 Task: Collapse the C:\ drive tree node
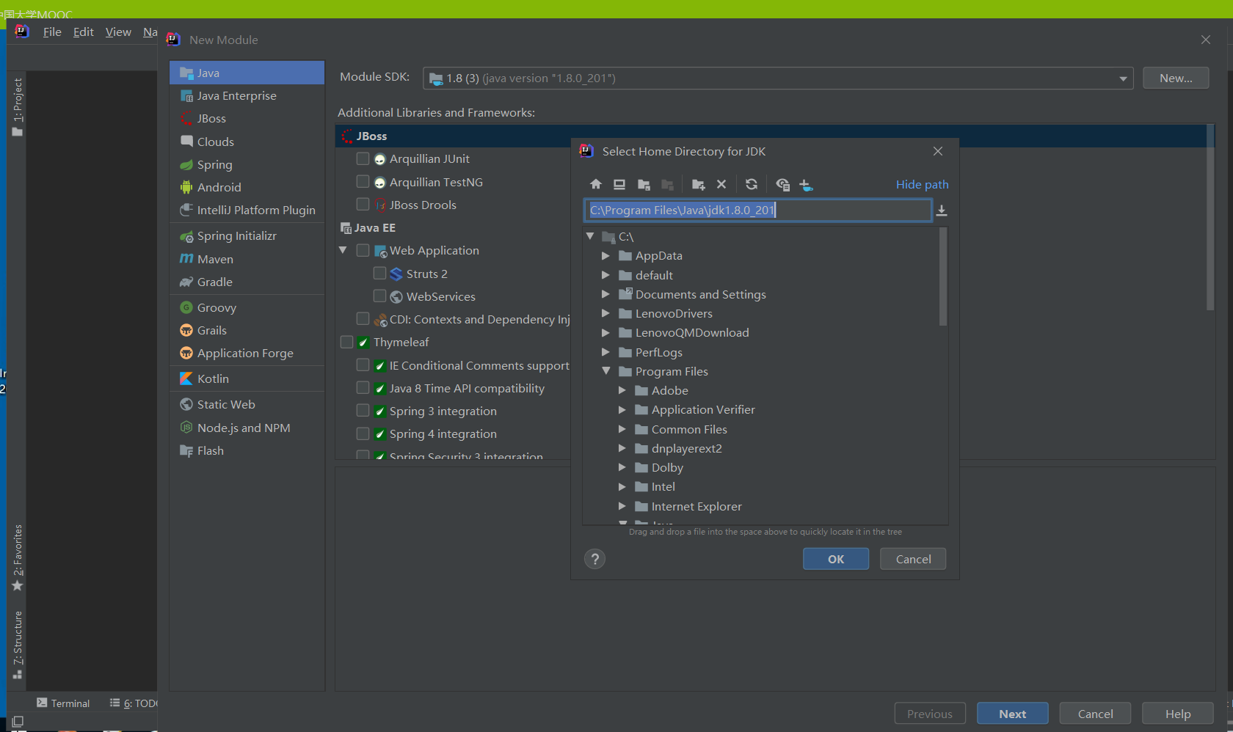click(590, 236)
